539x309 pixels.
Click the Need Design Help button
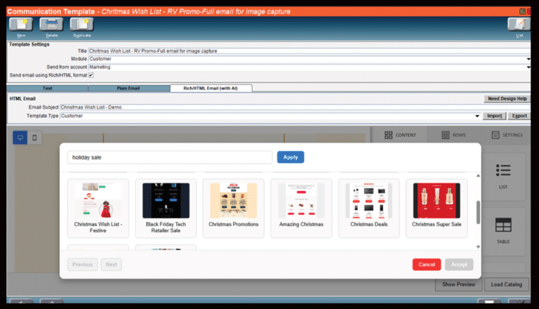507,99
